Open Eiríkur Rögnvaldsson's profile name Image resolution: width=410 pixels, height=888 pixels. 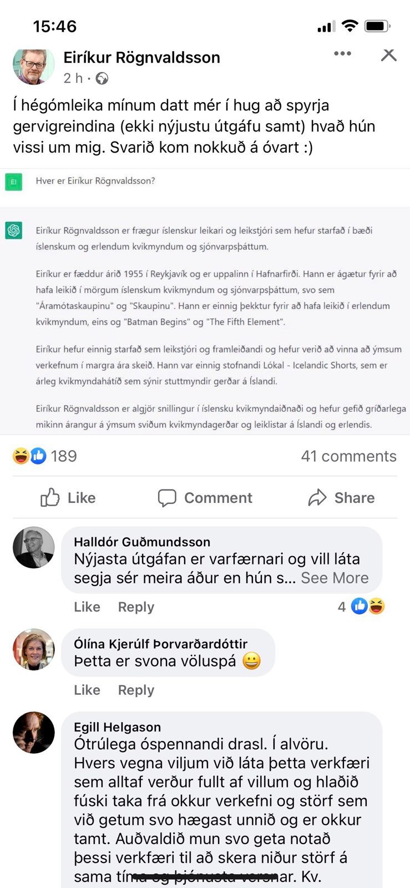pyautogui.click(x=142, y=58)
